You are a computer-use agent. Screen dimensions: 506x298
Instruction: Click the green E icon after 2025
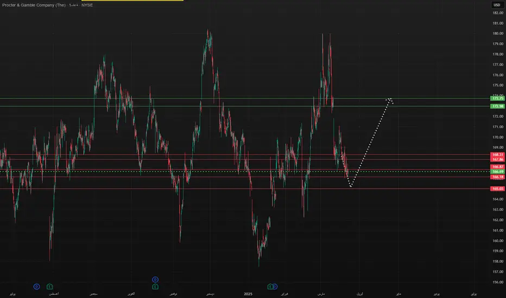[x=270, y=287]
